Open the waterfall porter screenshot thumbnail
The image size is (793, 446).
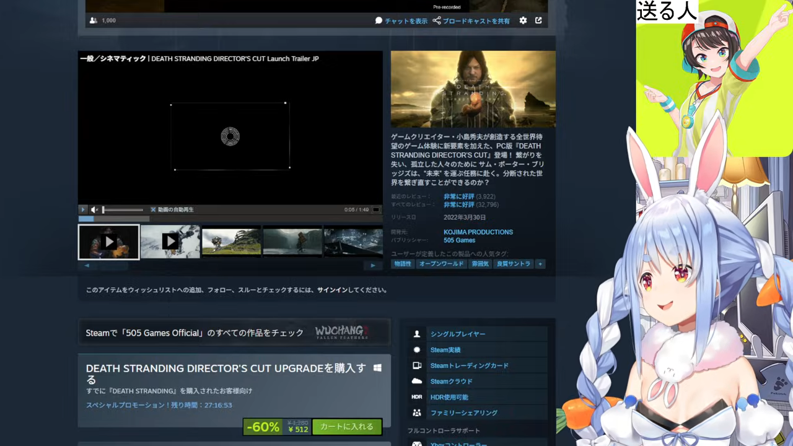pos(292,242)
